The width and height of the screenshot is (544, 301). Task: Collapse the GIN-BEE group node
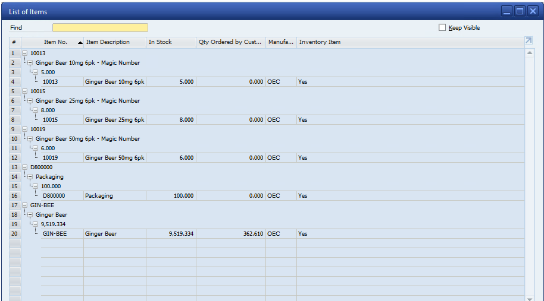pos(24,205)
